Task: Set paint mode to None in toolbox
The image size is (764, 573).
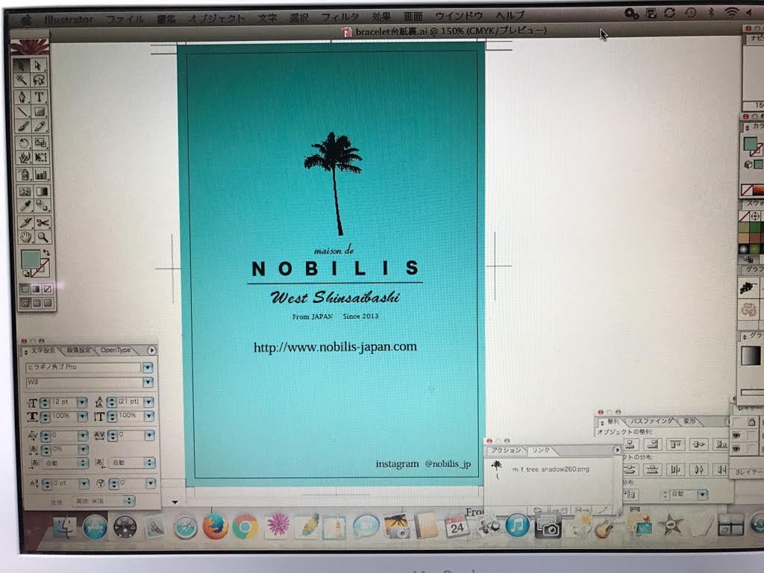Action: (x=47, y=289)
